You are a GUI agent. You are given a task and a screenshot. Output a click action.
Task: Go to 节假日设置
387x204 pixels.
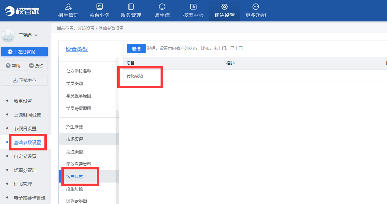(25, 129)
